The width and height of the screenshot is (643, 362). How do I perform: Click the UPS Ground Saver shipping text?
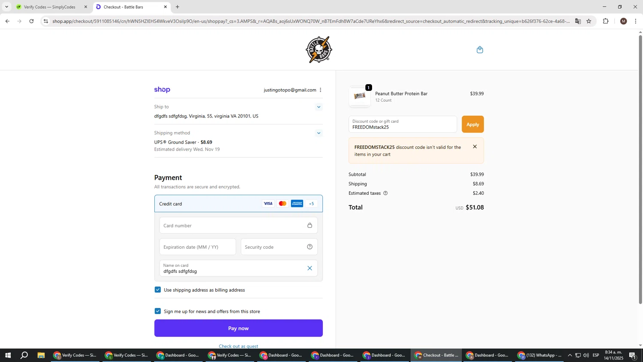(x=183, y=142)
